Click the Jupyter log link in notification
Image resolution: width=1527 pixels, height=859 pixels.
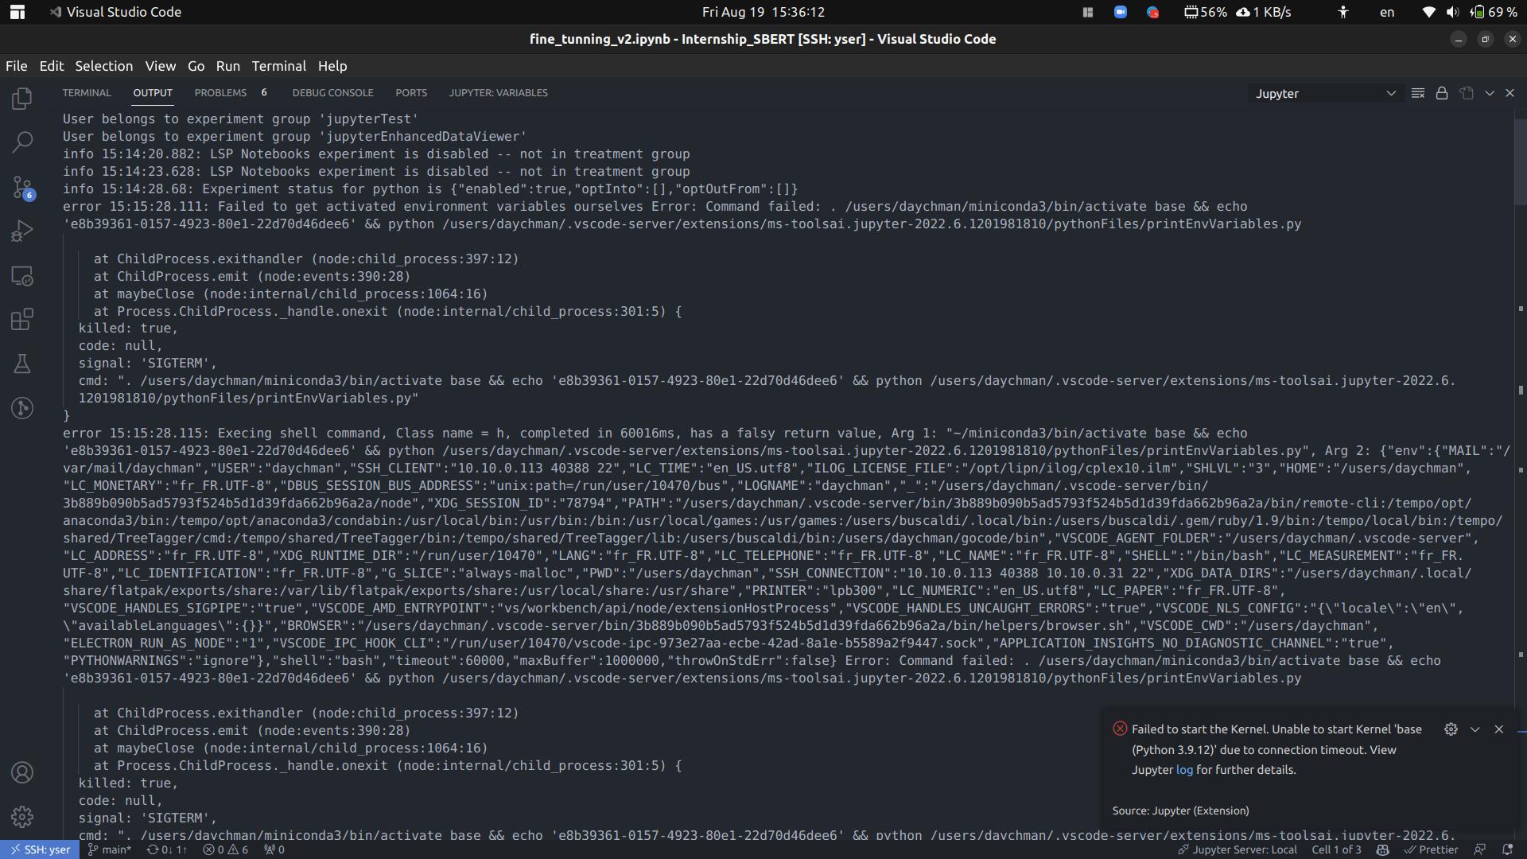[1184, 770]
